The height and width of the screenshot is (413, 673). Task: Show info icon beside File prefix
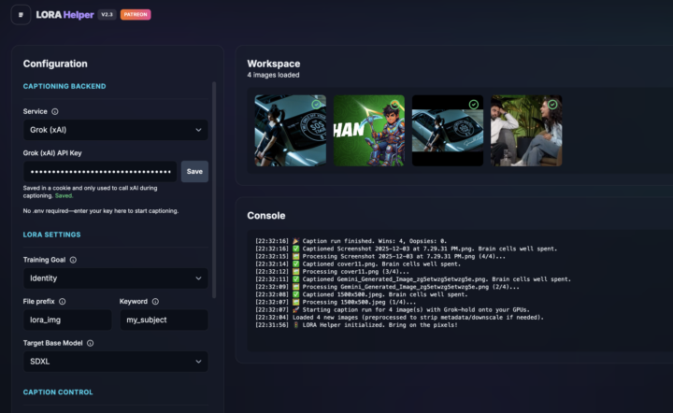(x=63, y=302)
